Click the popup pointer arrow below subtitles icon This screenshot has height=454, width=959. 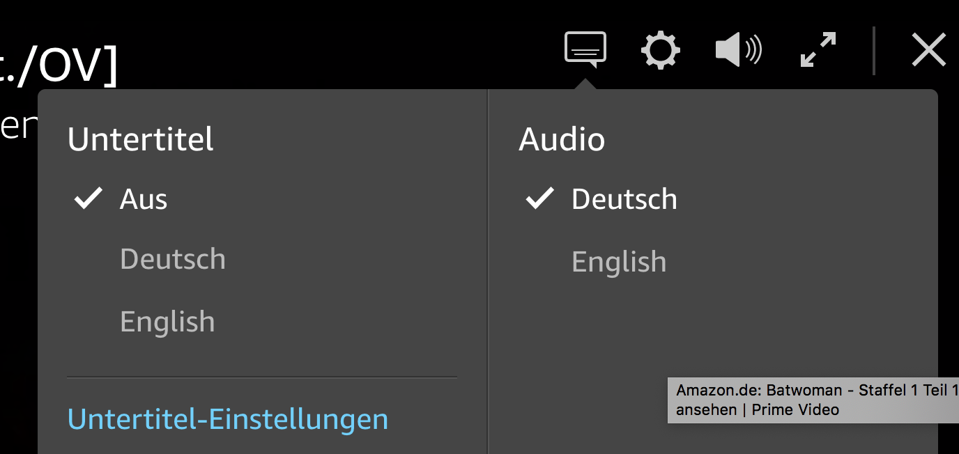[x=586, y=84]
